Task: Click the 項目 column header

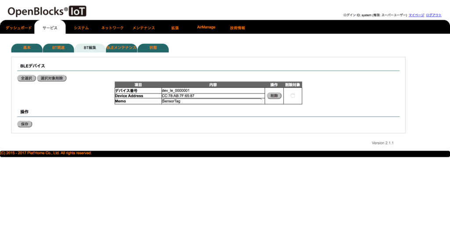Action: tap(138, 85)
